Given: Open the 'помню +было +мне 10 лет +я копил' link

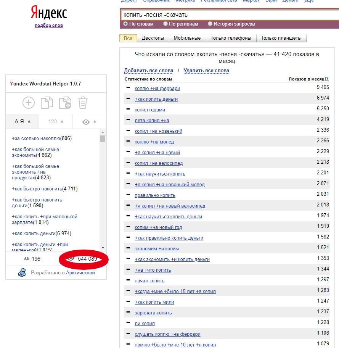Looking at the screenshot, I should [x=175, y=345].
